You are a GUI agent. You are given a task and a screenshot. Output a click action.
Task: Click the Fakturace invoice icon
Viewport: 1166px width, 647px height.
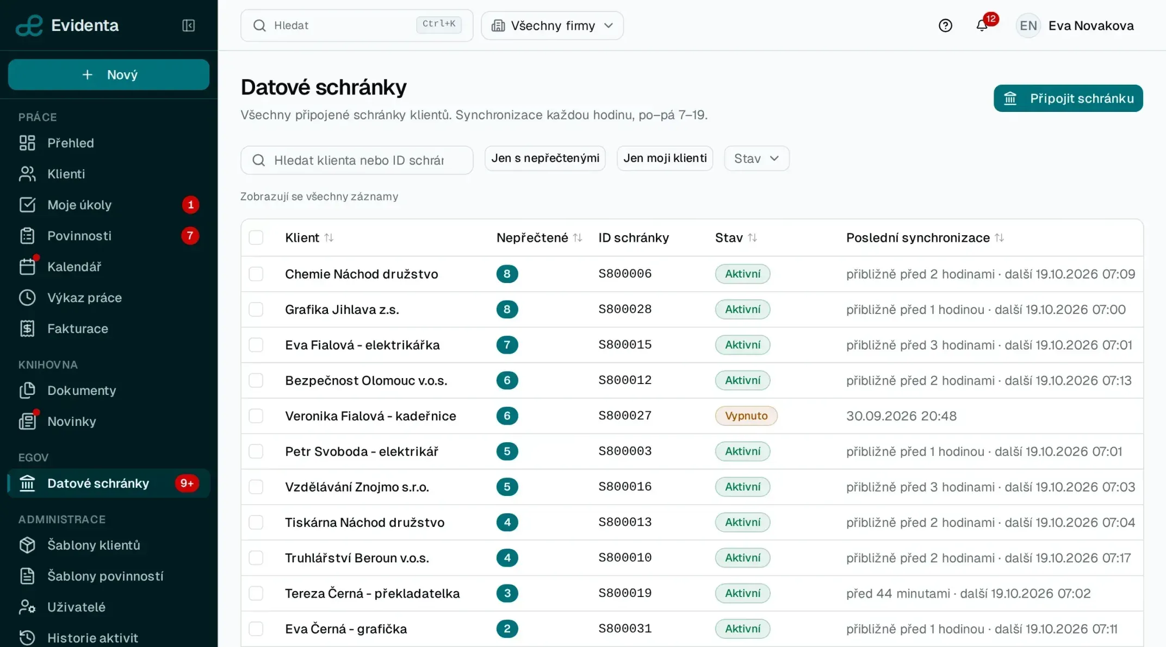click(27, 329)
